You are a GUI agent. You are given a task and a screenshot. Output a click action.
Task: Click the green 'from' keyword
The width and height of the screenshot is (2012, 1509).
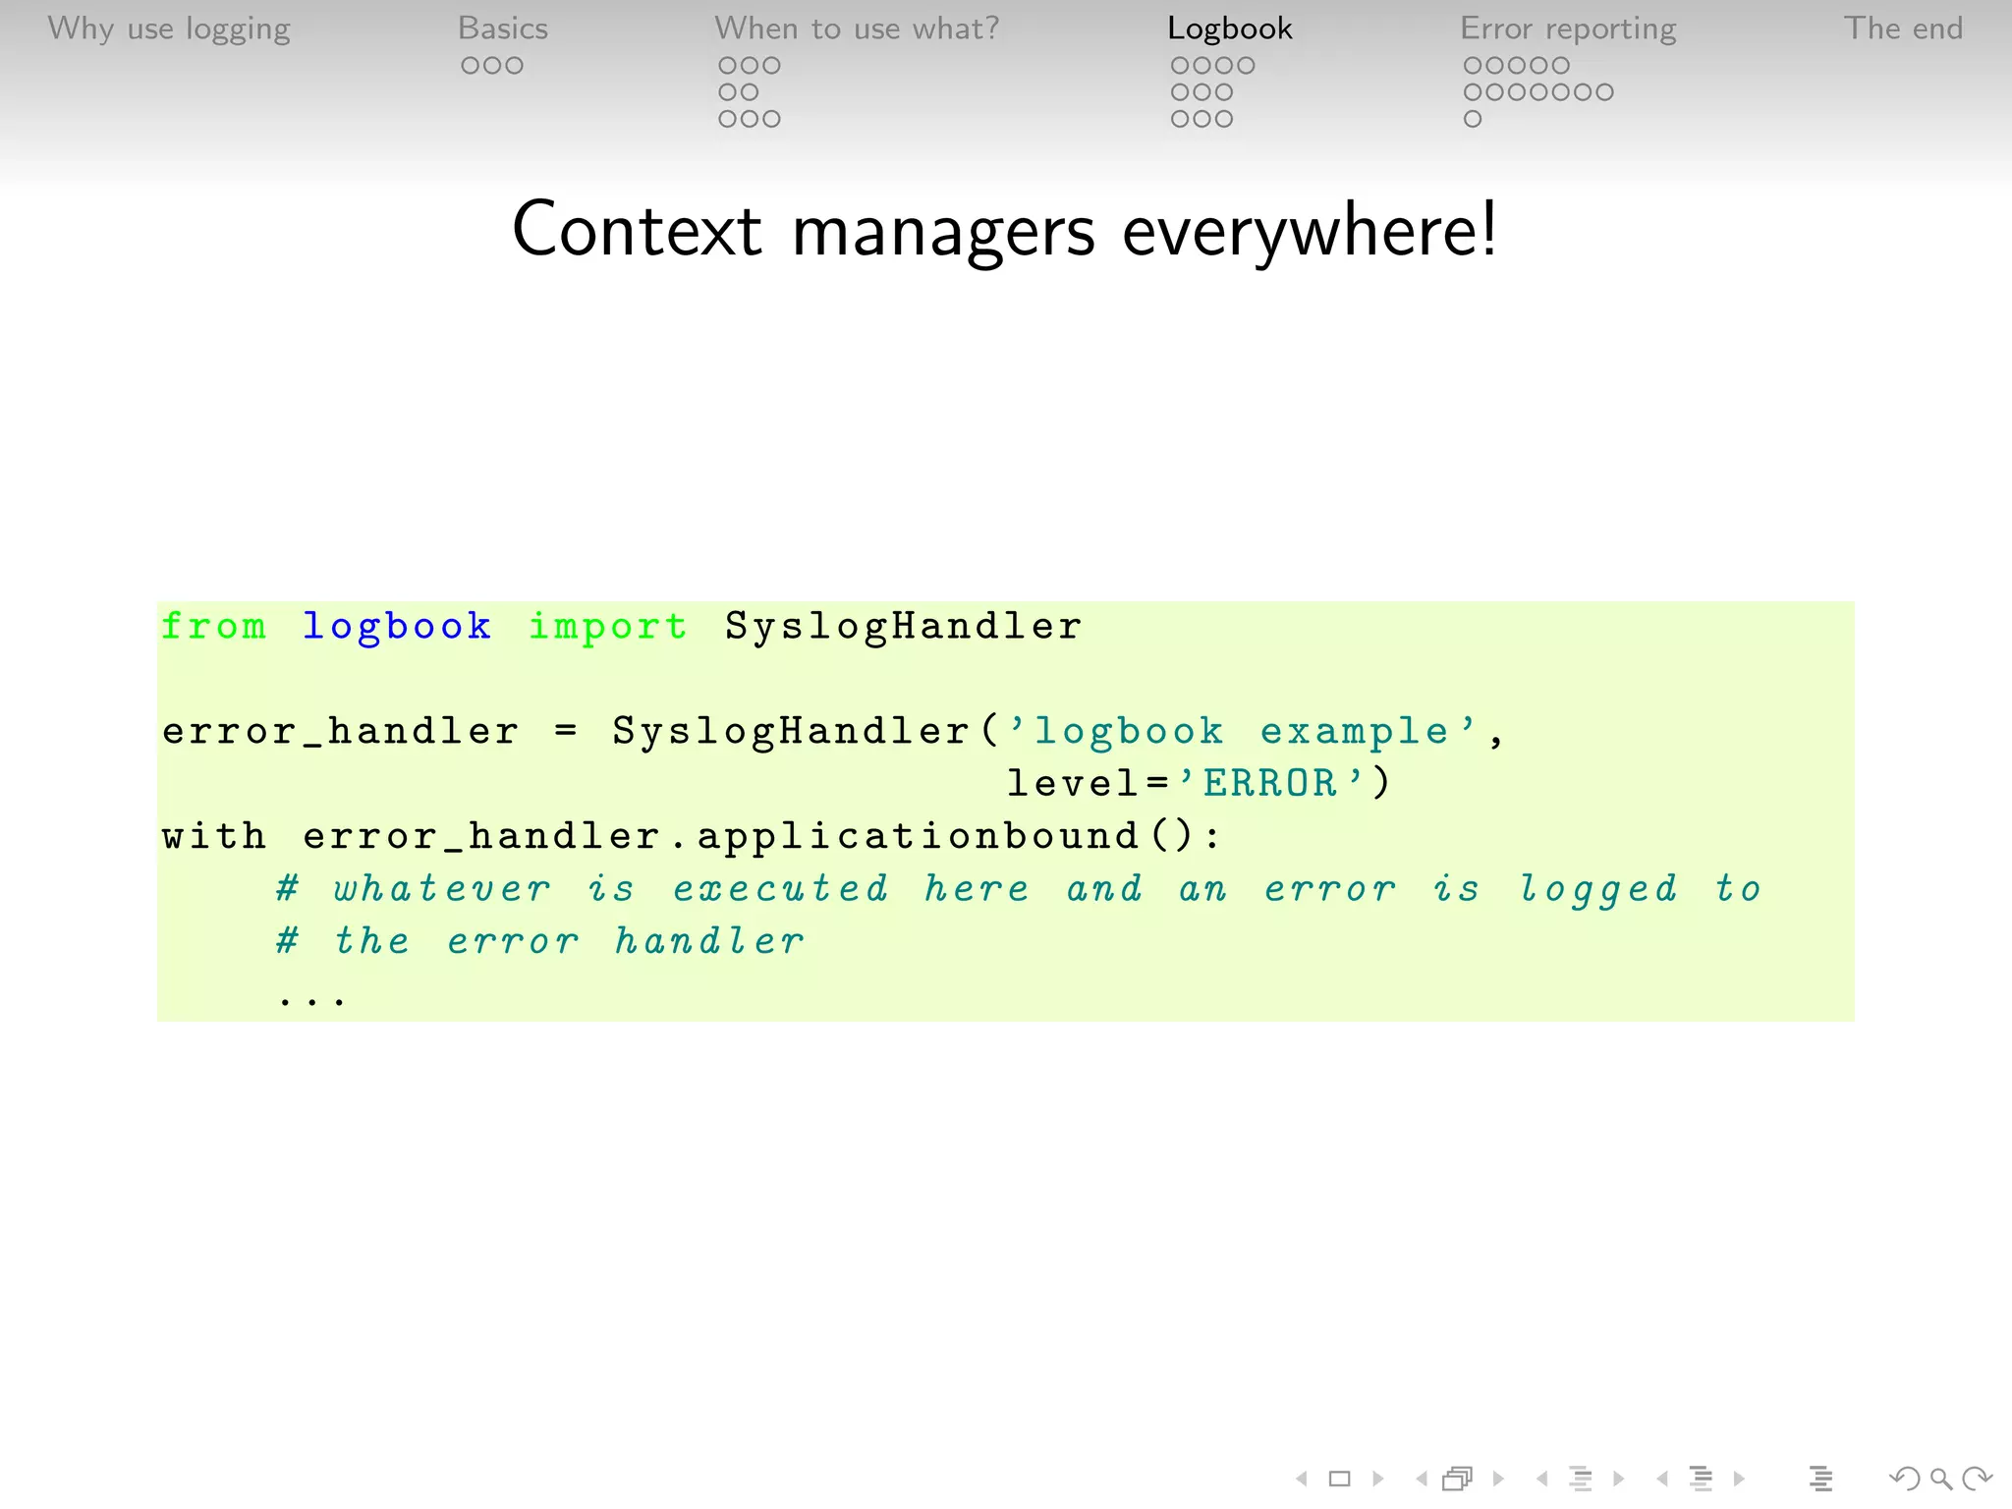pos(214,626)
